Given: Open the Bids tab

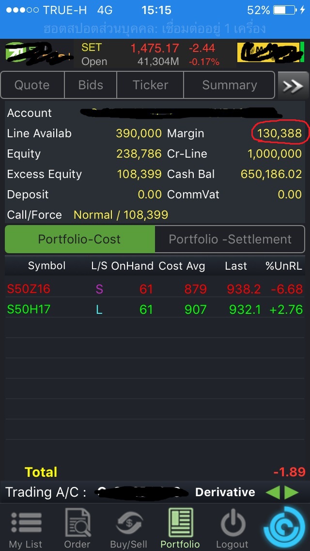Looking at the screenshot, I should click(x=91, y=85).
